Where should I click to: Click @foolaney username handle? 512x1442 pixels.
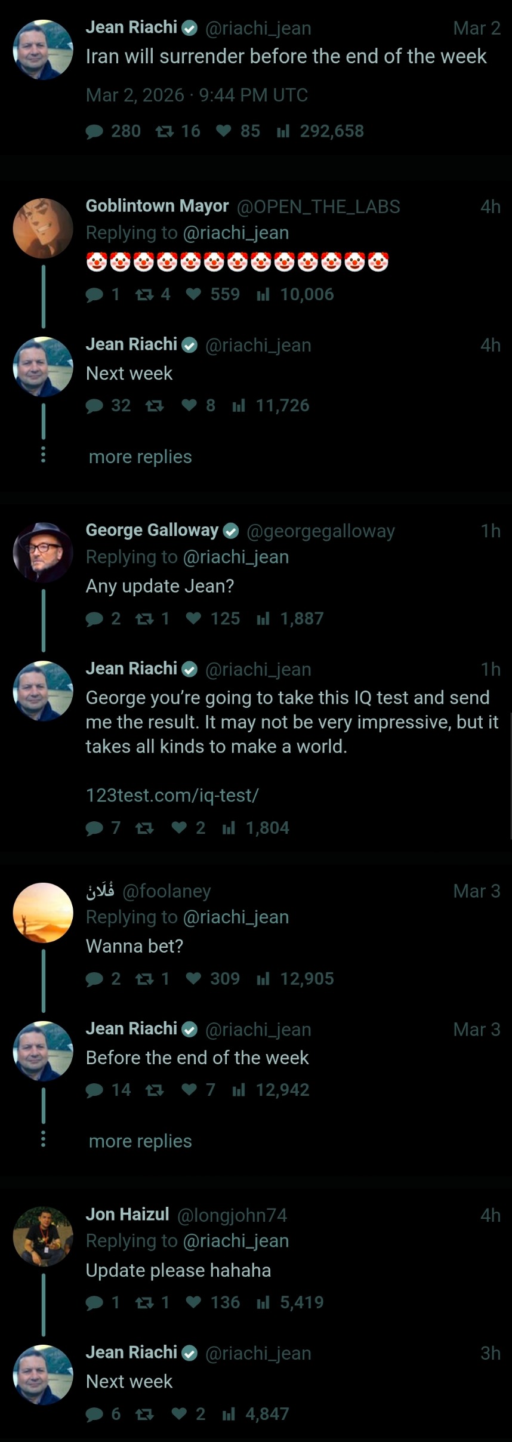point(166,891)
